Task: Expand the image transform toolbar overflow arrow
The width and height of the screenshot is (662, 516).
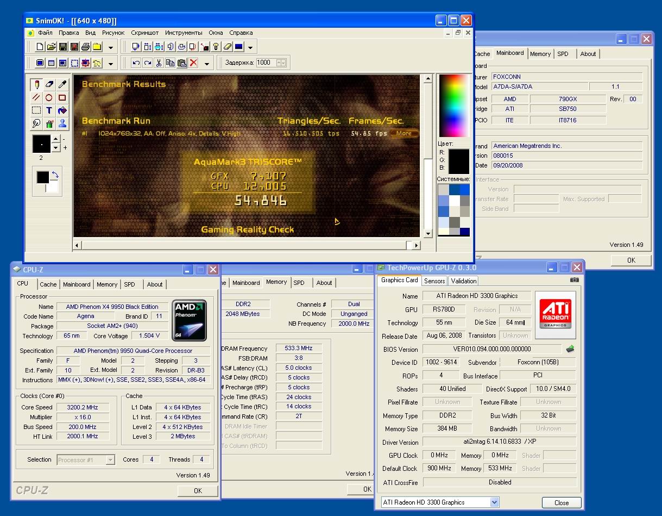Action: pyautogui.click(x=250, y=47)
